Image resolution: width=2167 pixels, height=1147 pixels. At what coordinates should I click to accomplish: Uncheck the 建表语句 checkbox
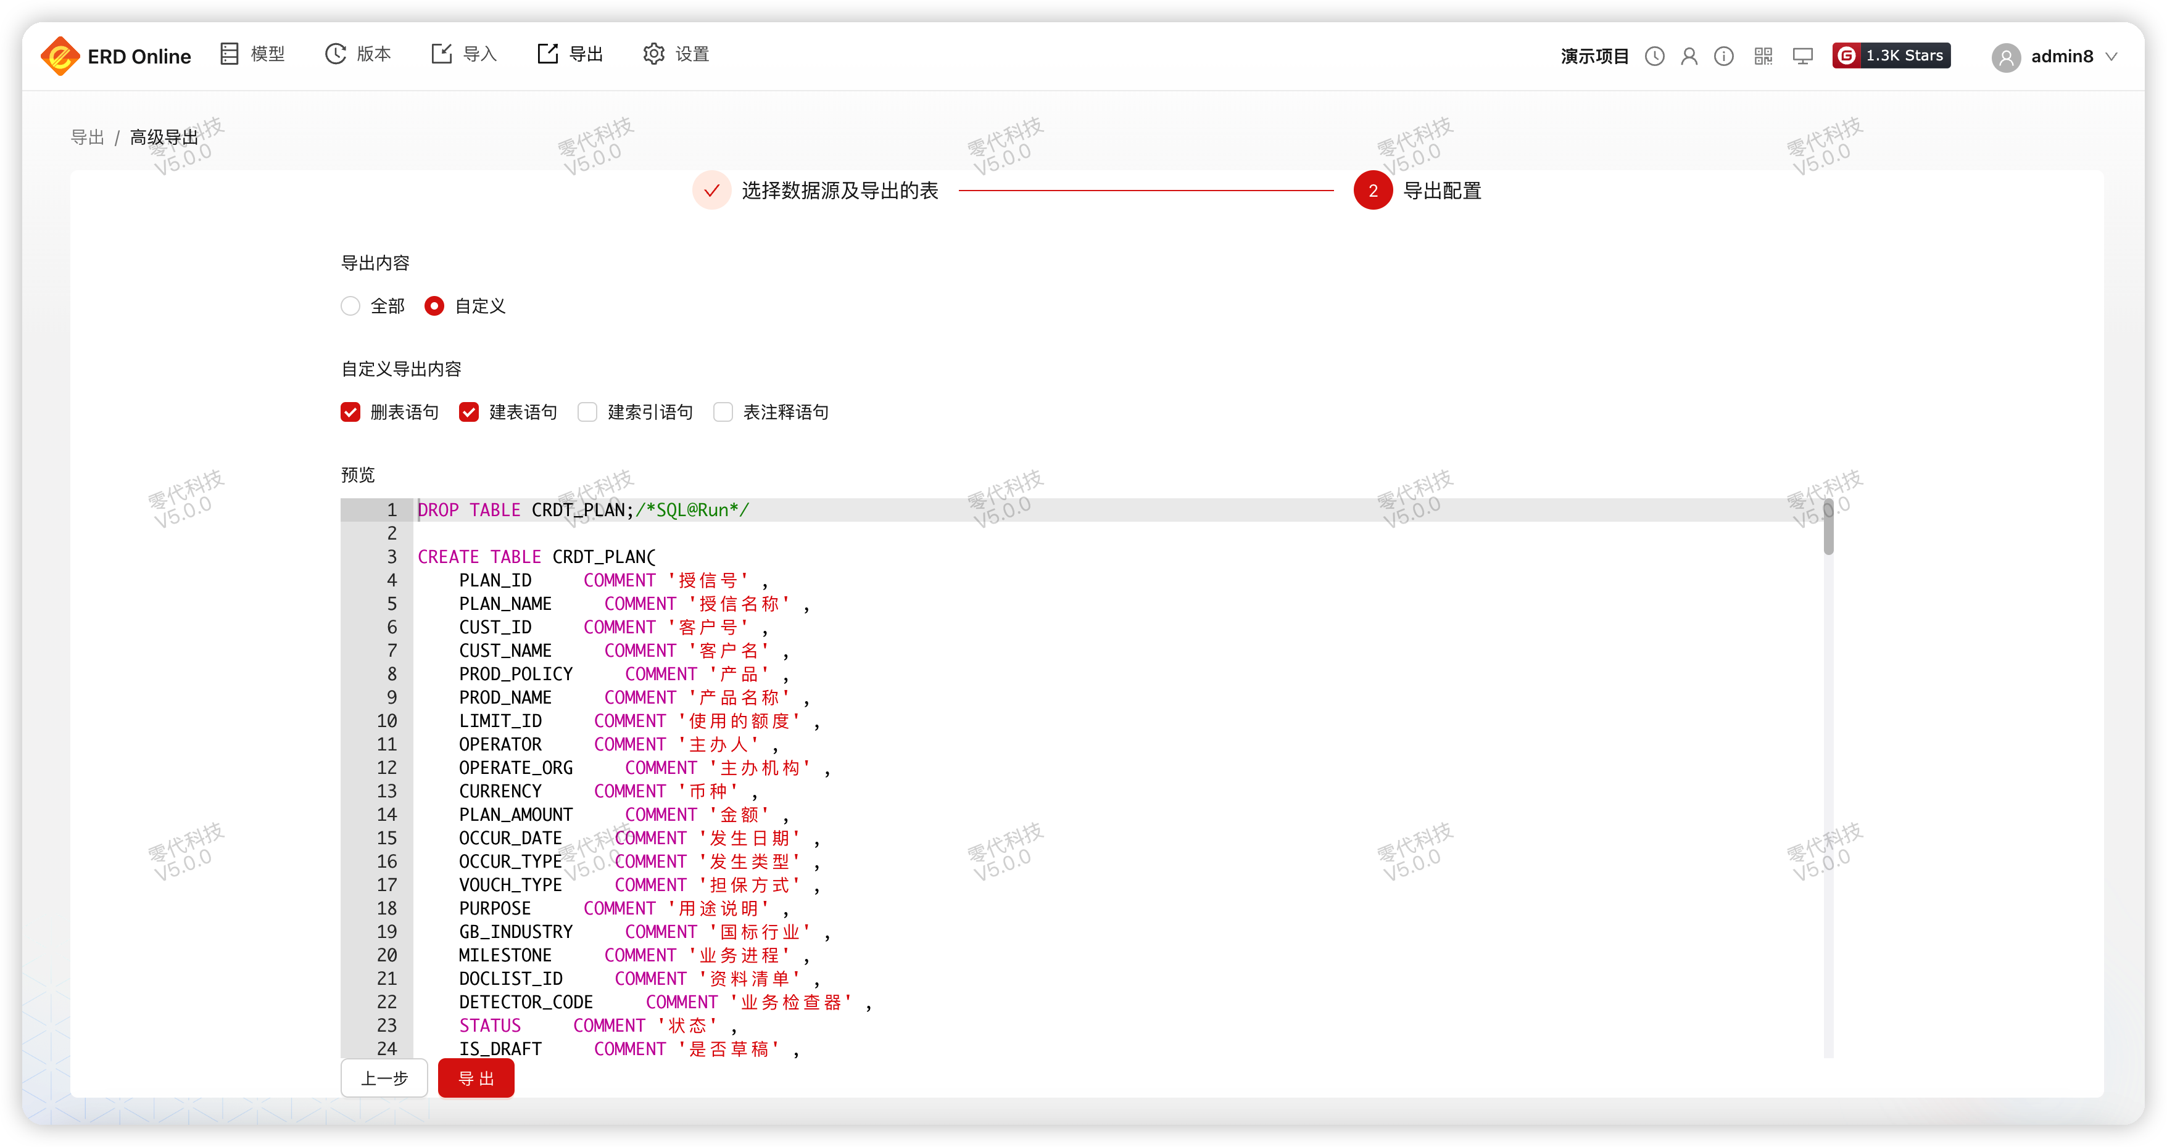(468, 412)
